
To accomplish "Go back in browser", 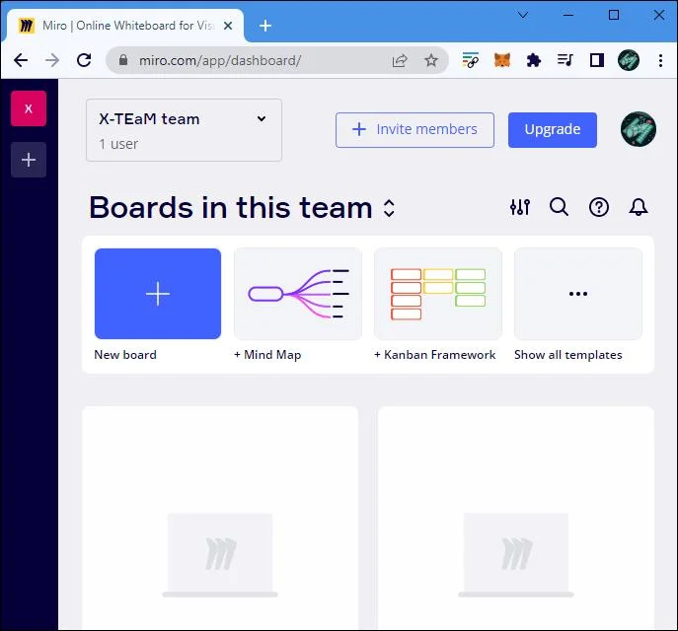I will click(x=21, y=60).
